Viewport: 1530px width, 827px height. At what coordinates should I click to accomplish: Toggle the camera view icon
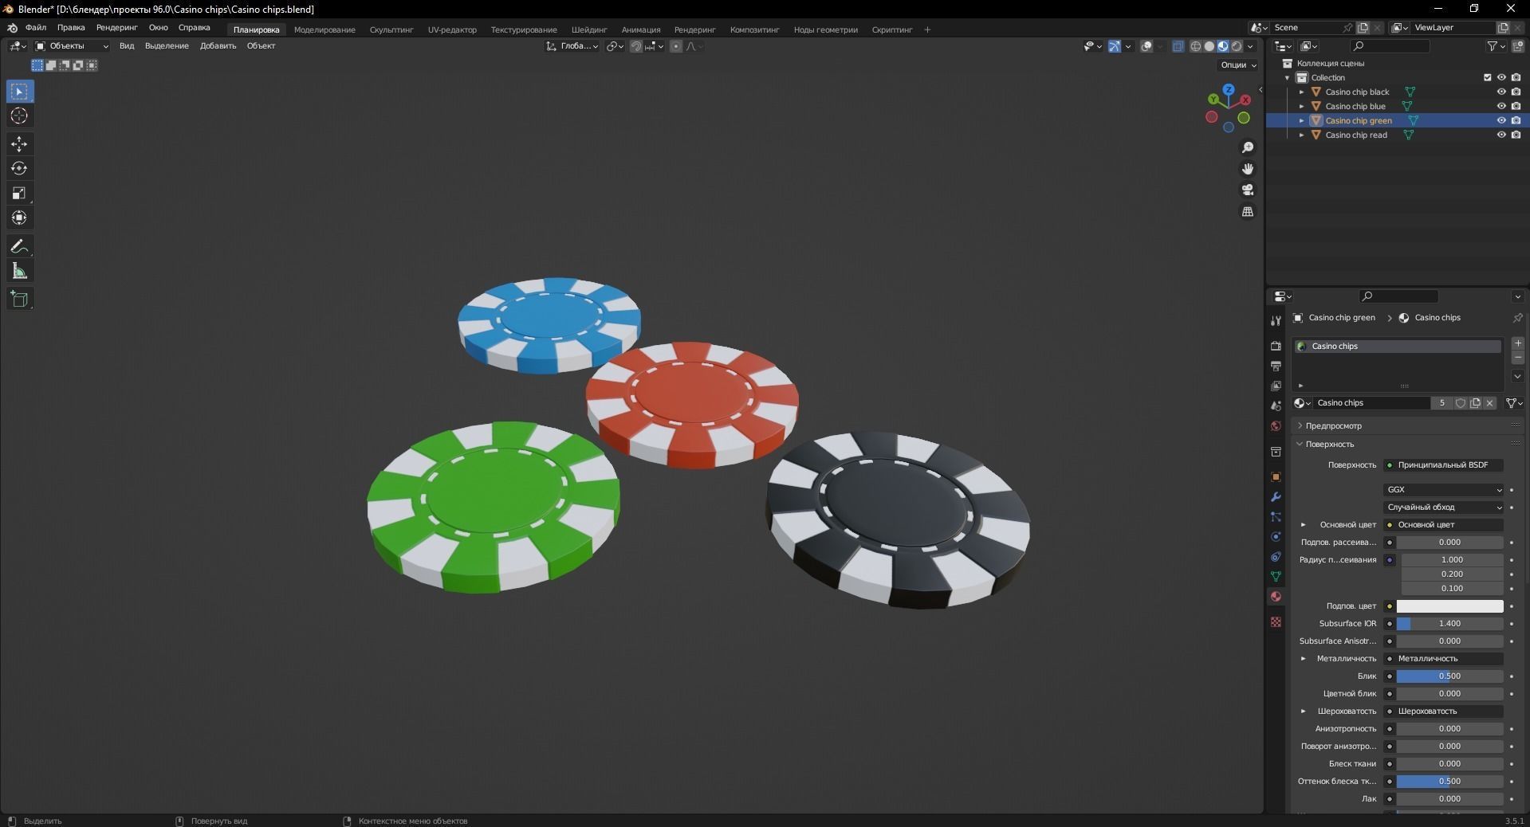pyautogui.click(x=1248, y=190)
